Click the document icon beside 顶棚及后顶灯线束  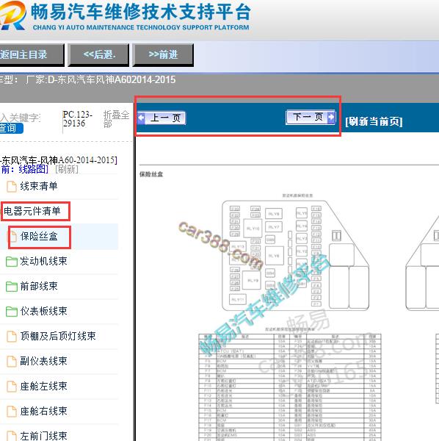[12, 337]
